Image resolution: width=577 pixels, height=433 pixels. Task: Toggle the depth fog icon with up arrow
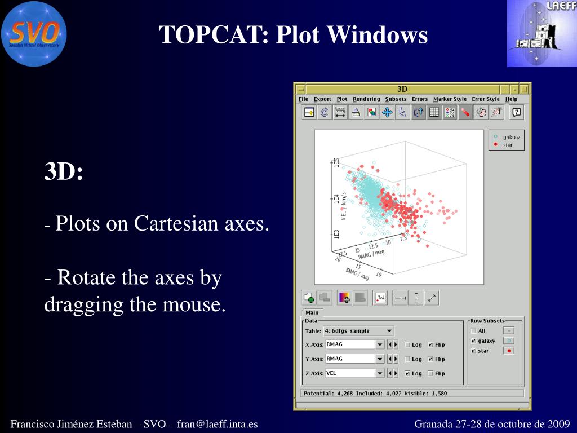(x=419, y=112)
